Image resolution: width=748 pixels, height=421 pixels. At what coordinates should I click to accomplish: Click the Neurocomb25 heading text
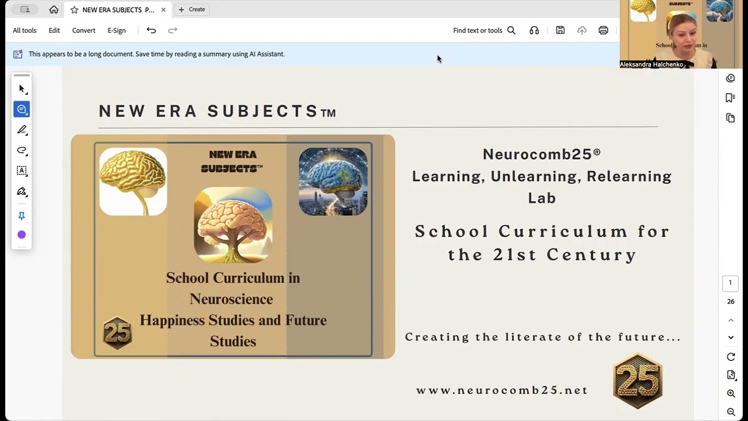pyautogui.click(x=542, y=154)
